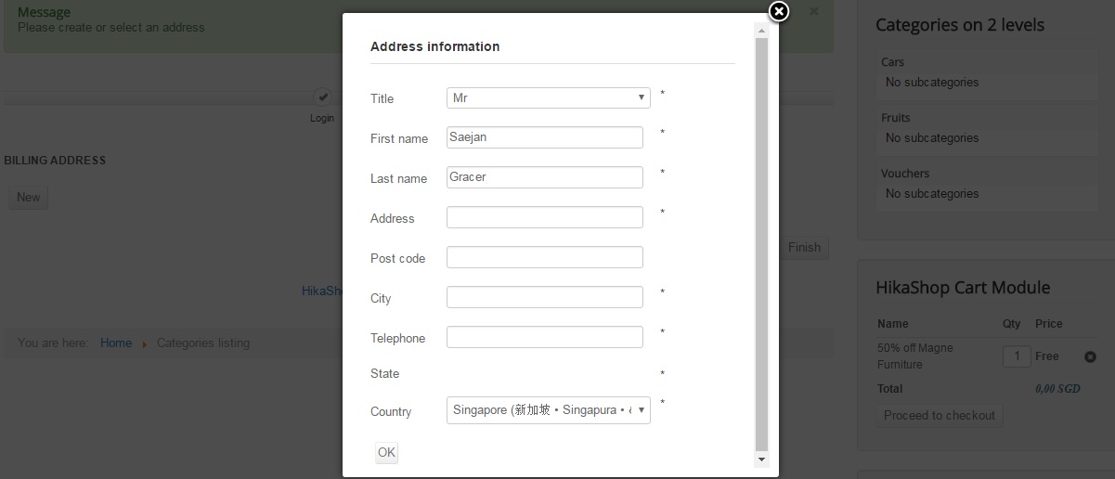
Task: Click the First name field
Action: click(544, 137)
